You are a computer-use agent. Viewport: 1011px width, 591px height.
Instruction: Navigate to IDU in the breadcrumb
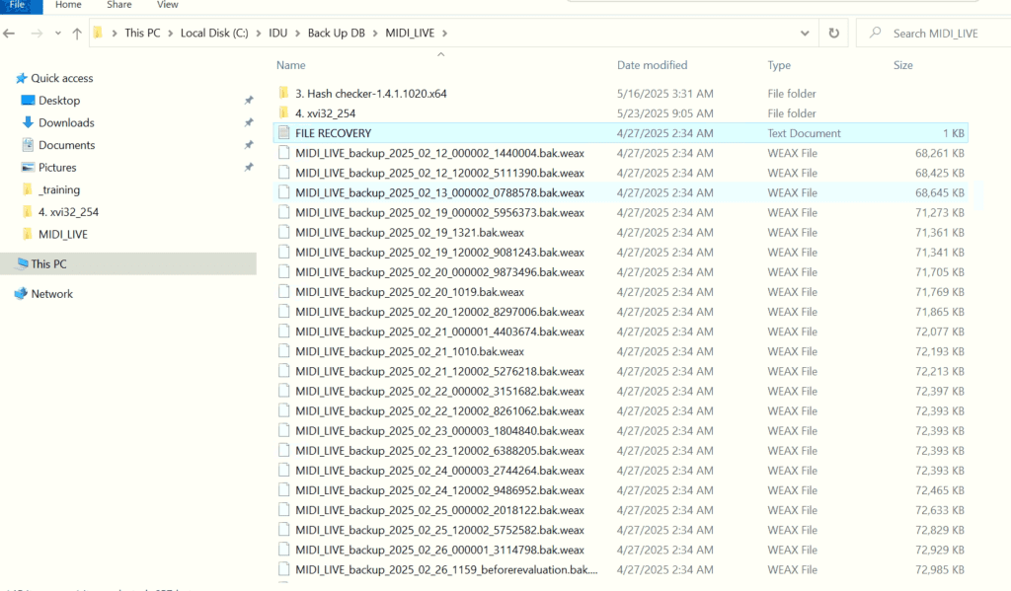tap(277, 33)
